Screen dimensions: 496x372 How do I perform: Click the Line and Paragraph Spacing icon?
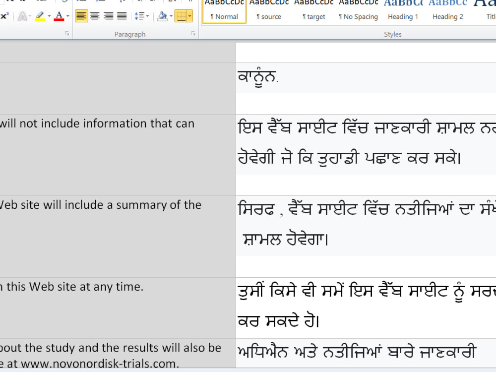[139, 16]
